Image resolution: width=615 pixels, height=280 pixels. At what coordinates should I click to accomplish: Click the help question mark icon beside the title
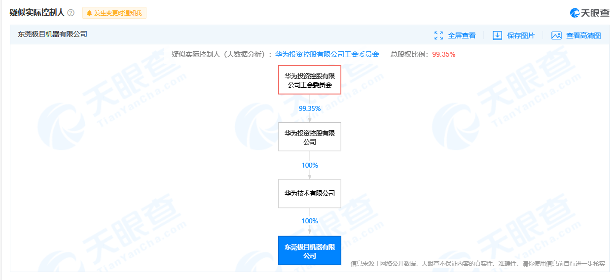tap(71, 13)
